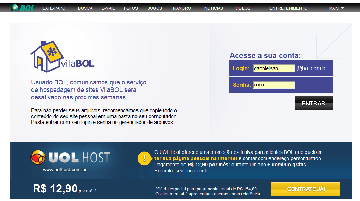
Task: Expand the MAIS dropdown menu
Action: [x=337, y=8]
